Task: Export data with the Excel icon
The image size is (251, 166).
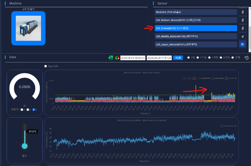Action: (111, 58)
